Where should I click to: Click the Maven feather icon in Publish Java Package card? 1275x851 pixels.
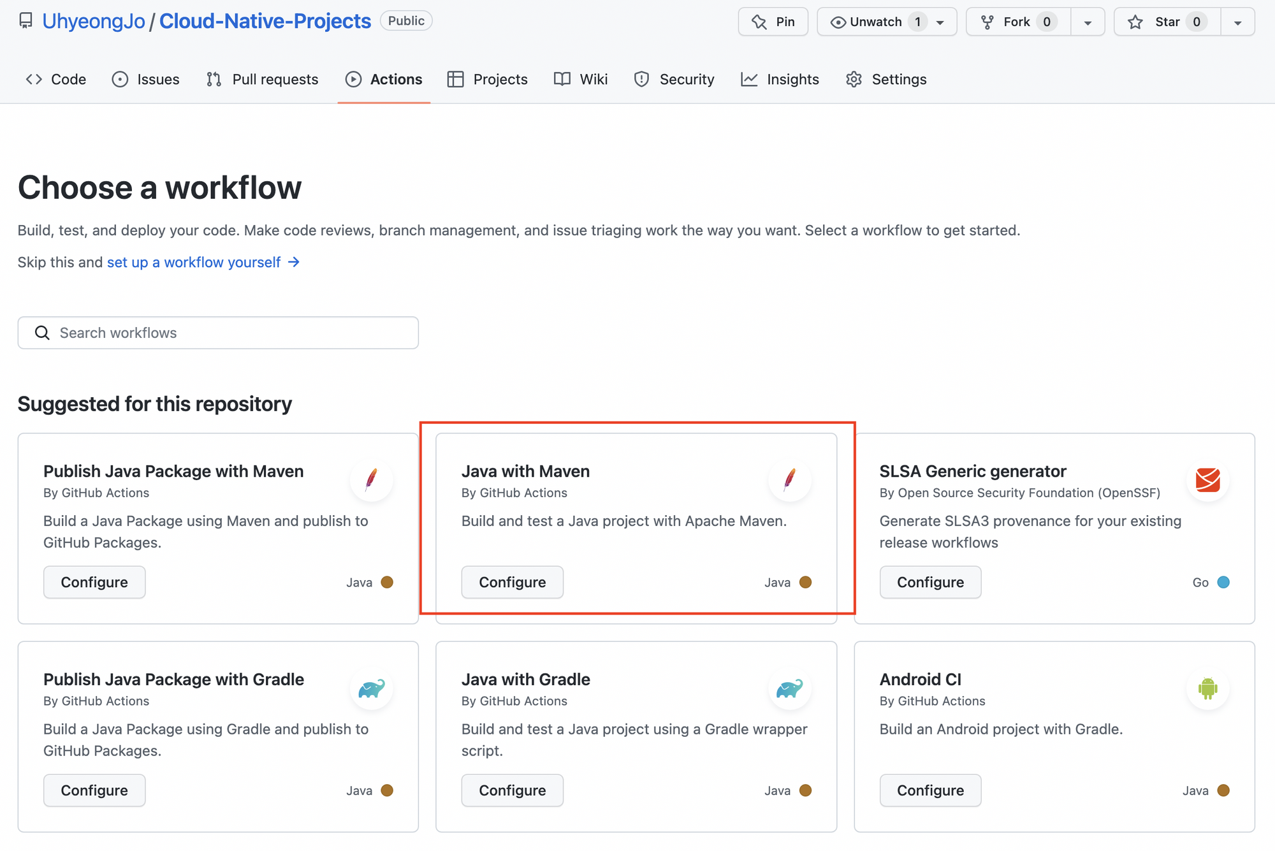371,479
